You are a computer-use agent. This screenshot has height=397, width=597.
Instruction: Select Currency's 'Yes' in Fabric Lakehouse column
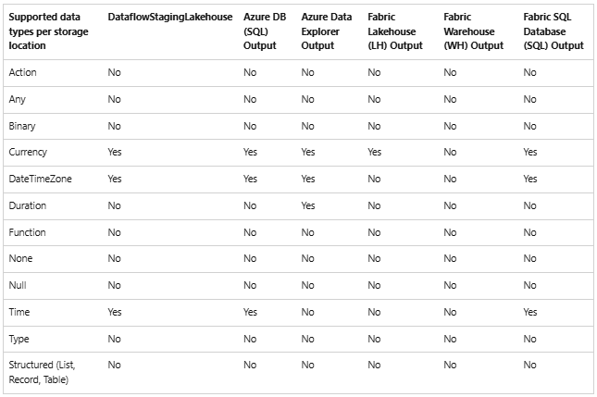[x=375, y=152]
